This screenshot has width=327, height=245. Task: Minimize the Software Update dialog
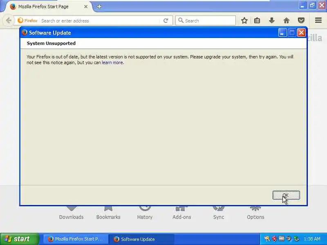[x=282, y=33]
